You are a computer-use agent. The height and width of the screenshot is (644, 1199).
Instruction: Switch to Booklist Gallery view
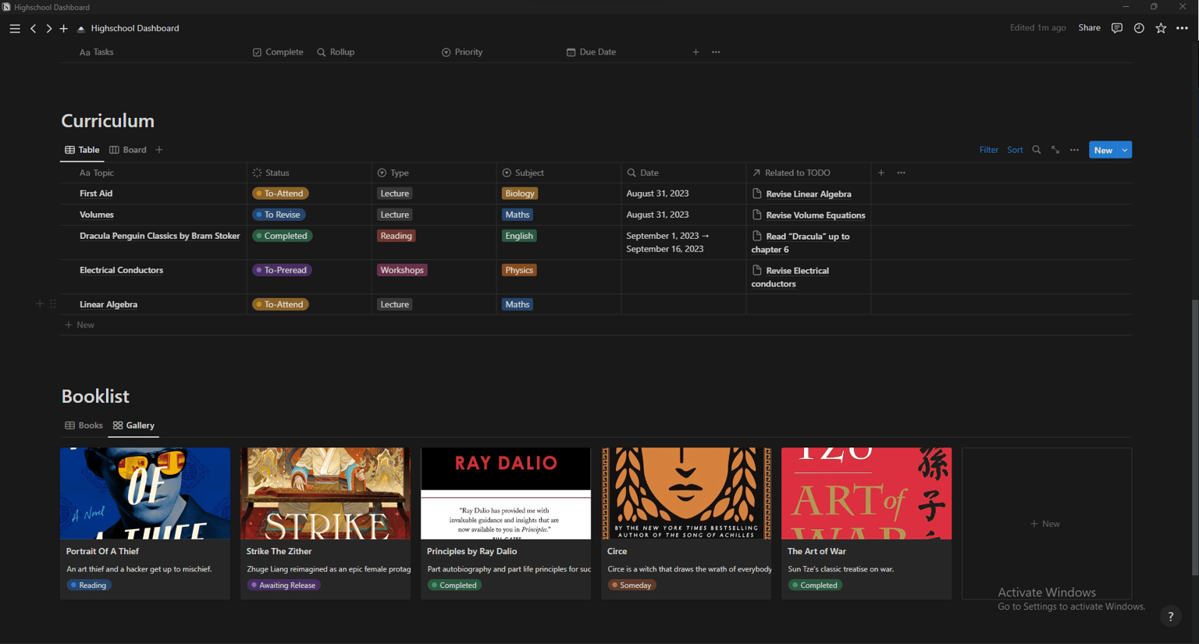(x=133, y=425)
